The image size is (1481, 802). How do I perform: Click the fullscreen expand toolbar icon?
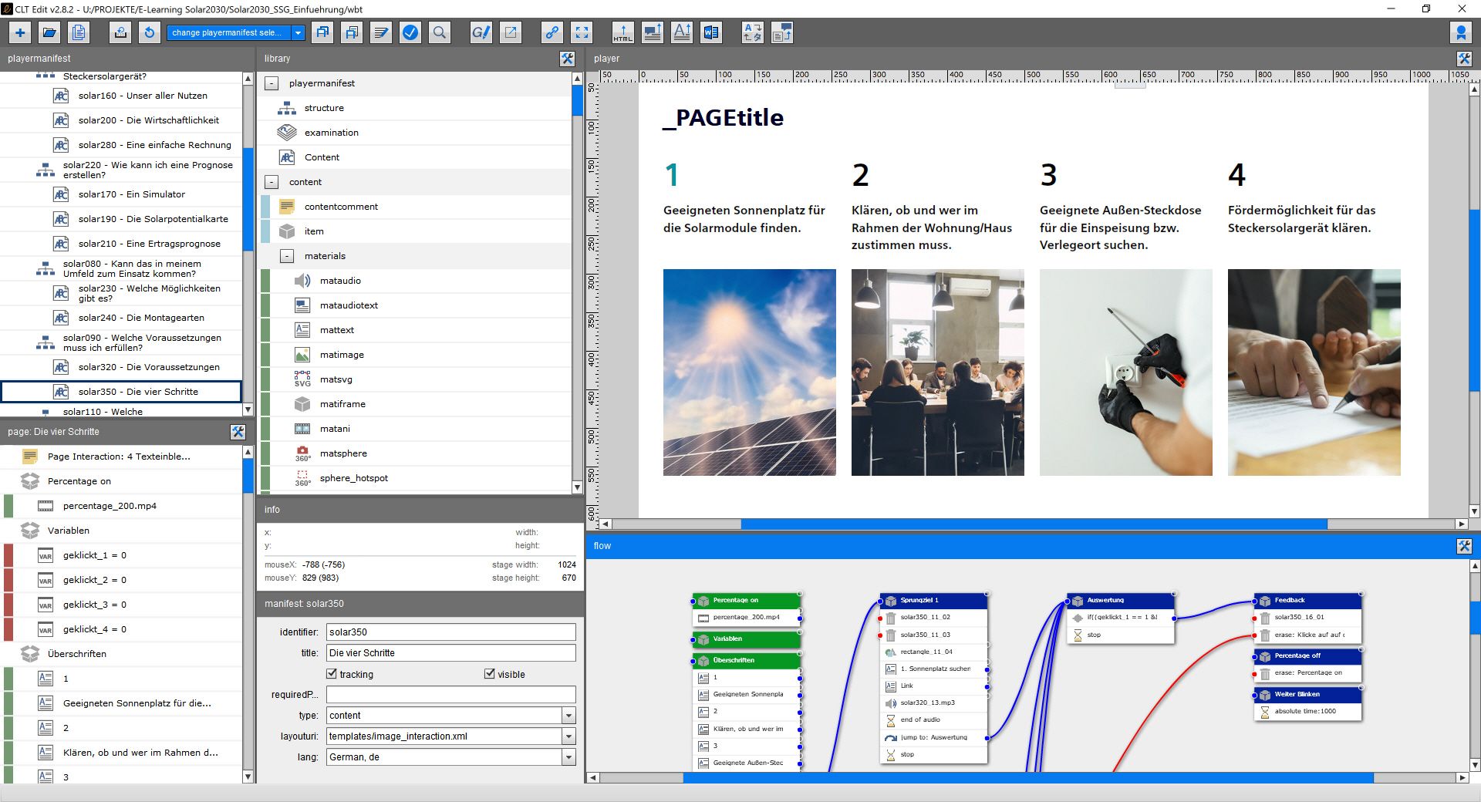(x=582, y=32)
